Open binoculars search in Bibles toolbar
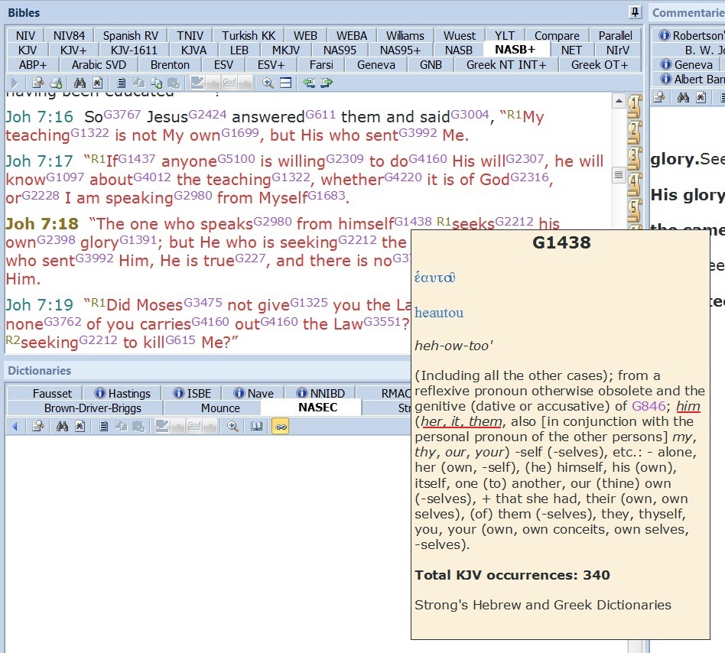This screenshot has height=653, width=725. [x=81, y=83]
